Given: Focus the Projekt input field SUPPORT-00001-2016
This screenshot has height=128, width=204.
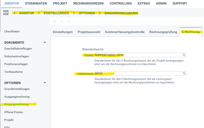Looking at the screenshot, I should coord(138,55).
